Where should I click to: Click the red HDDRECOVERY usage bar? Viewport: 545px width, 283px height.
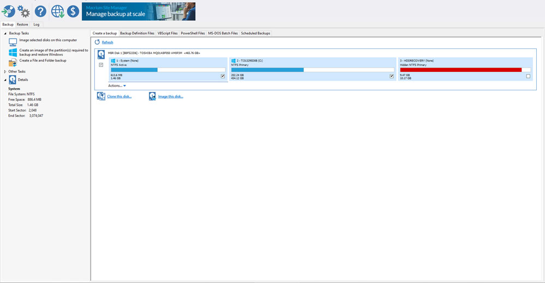click(x=460, y=70)
